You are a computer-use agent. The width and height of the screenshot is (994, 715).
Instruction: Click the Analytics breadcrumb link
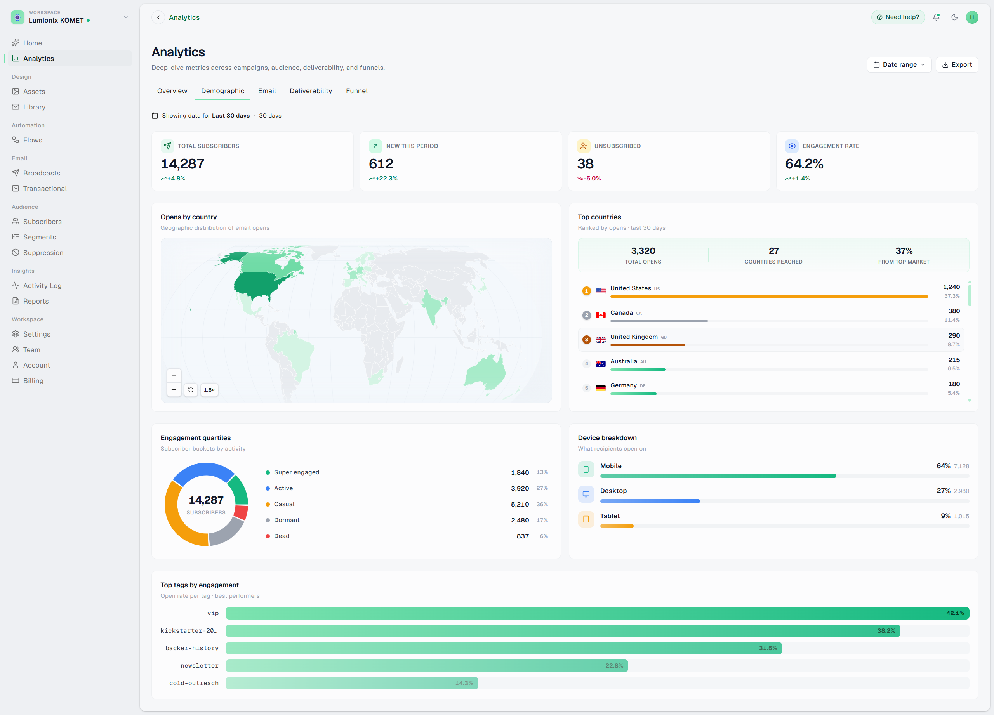(184, 17)
